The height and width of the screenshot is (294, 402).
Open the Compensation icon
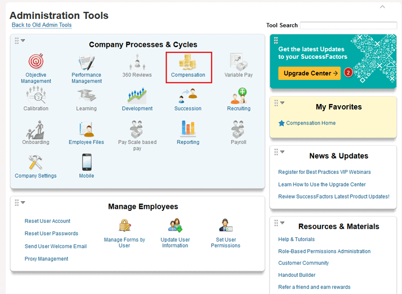(188, 62)
